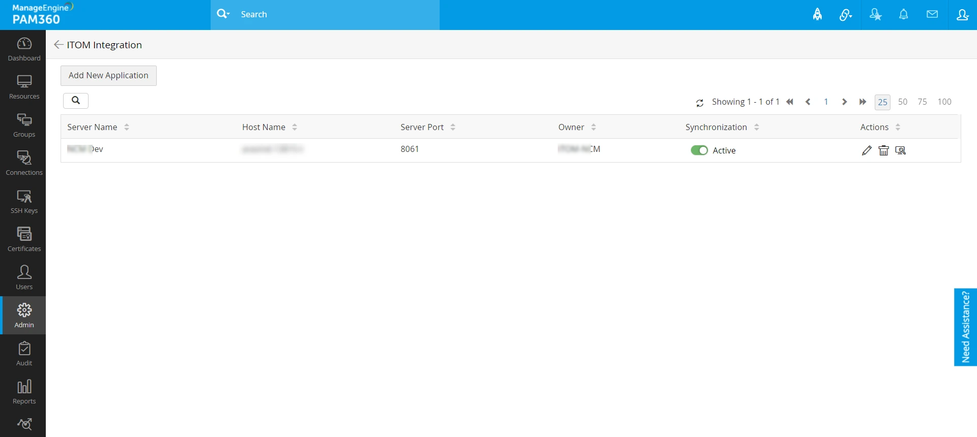The image size is (977, 437).
Task: Show 75 rows per page
Action: click(x=923, y=102)
